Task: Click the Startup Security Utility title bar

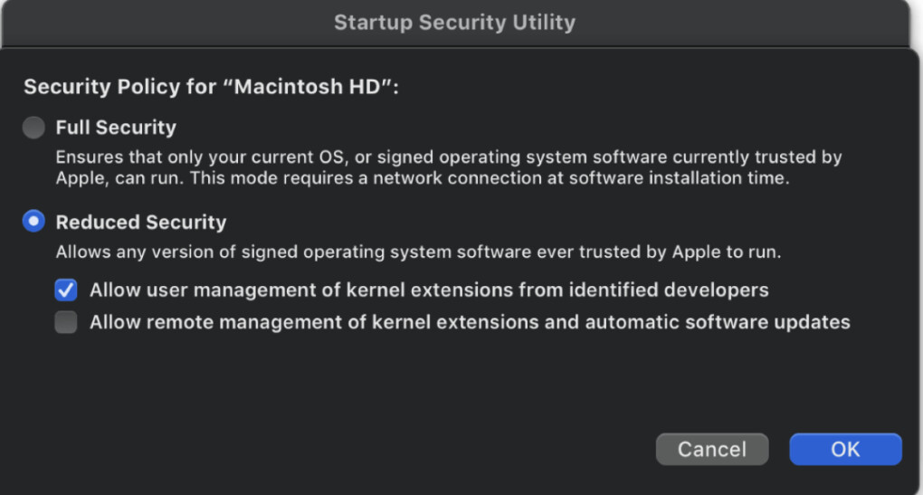Action: [x=454, y=23]
